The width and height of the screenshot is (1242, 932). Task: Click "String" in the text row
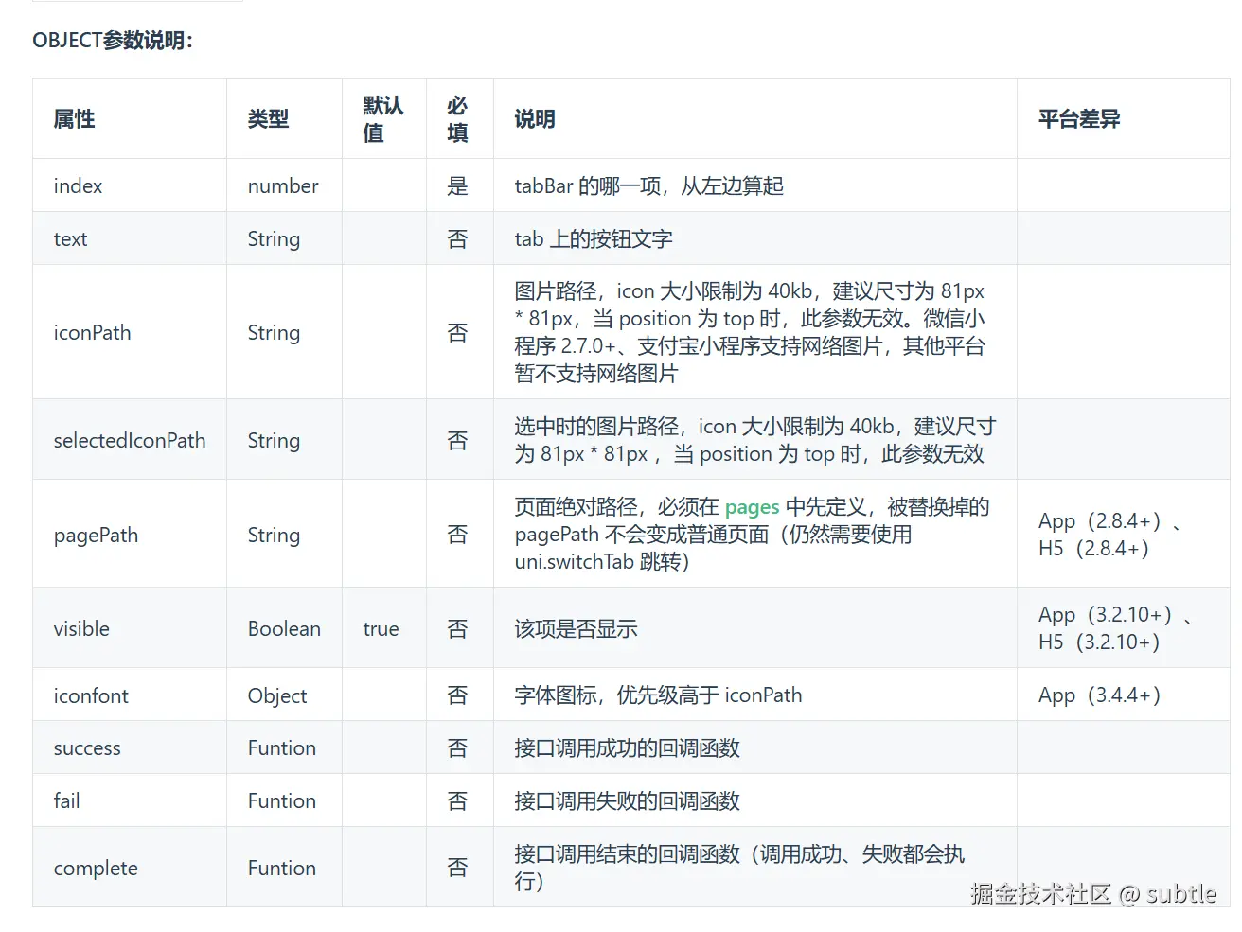274,239
